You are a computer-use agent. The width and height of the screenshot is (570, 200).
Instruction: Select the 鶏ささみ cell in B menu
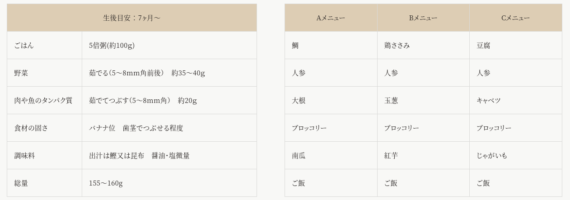click(x=423, y=45)
